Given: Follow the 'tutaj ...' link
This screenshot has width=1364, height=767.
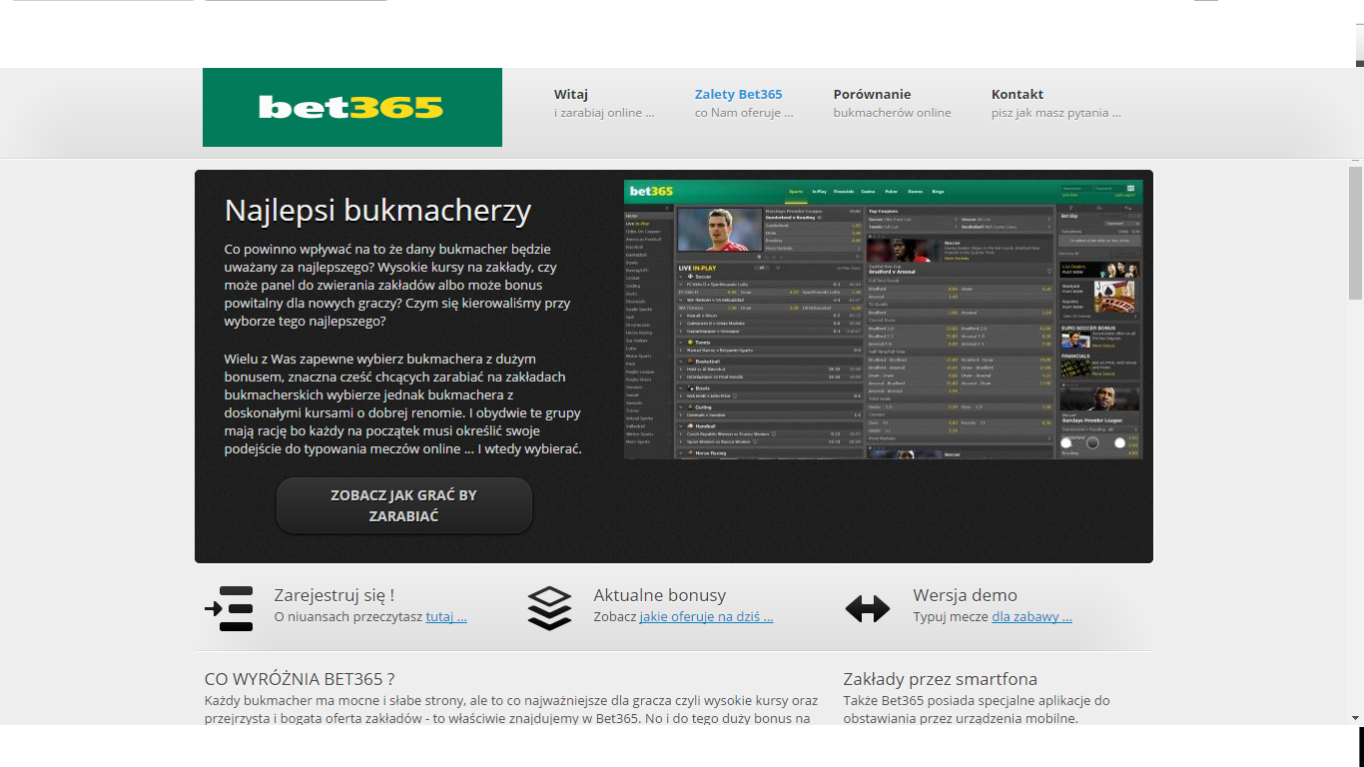Looking at the screenshot, I should coord(446,616).
